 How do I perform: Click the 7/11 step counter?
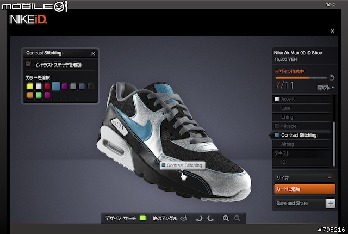pos(284,85)
